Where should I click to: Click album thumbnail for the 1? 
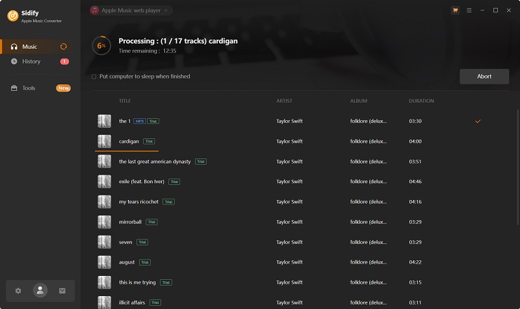105,121
